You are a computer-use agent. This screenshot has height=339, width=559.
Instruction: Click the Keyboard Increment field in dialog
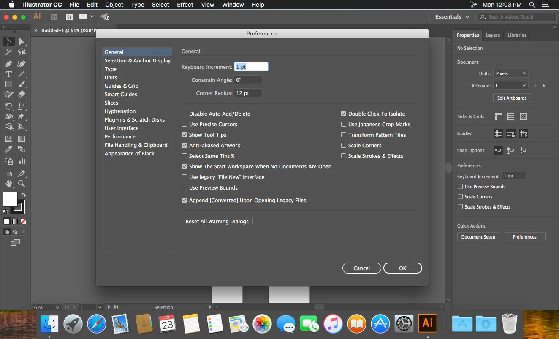(x=251, y=67)
